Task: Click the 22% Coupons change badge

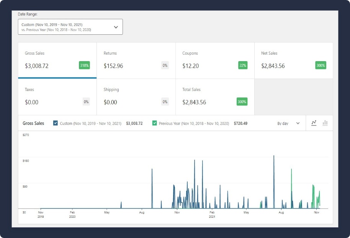Action: [x=242, y=65]
